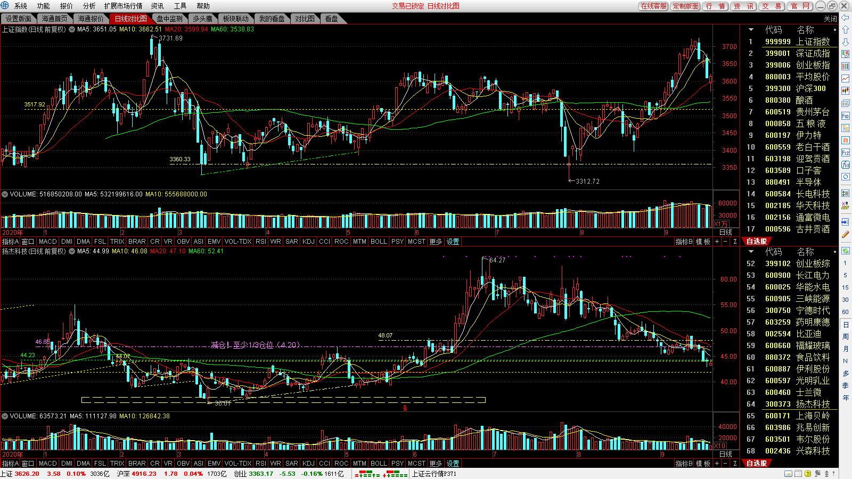This screenshot has width=852, height=479.
Task: Switch chart period to monthly (月)
Action: (x=845, y=349)
